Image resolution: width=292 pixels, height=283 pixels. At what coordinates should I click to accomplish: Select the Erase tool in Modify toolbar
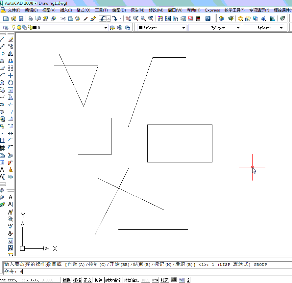point(11,39)
